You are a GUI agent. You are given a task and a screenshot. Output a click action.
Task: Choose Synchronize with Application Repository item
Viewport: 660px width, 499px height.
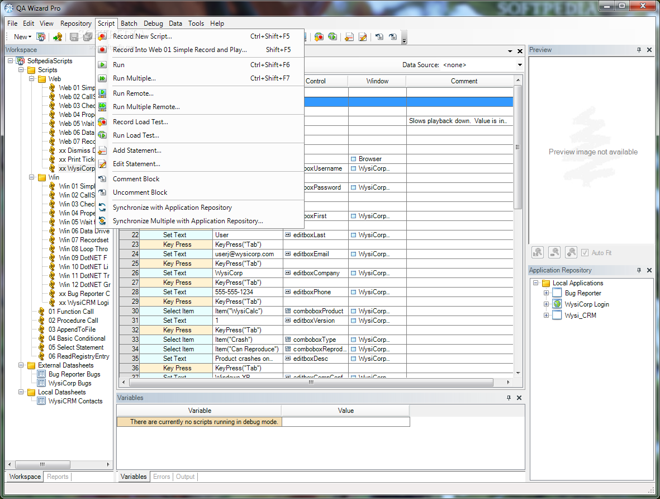tap(200, 208)
